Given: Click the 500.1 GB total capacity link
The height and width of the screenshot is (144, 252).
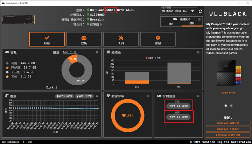Looking at the screenshot, I should pyautogui.click(x=70, y=52).
